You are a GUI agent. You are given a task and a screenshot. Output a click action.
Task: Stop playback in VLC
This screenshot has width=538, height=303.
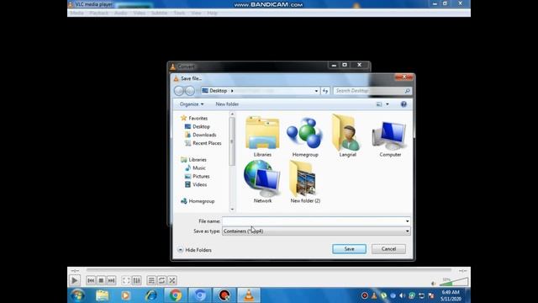coord(101,280)
